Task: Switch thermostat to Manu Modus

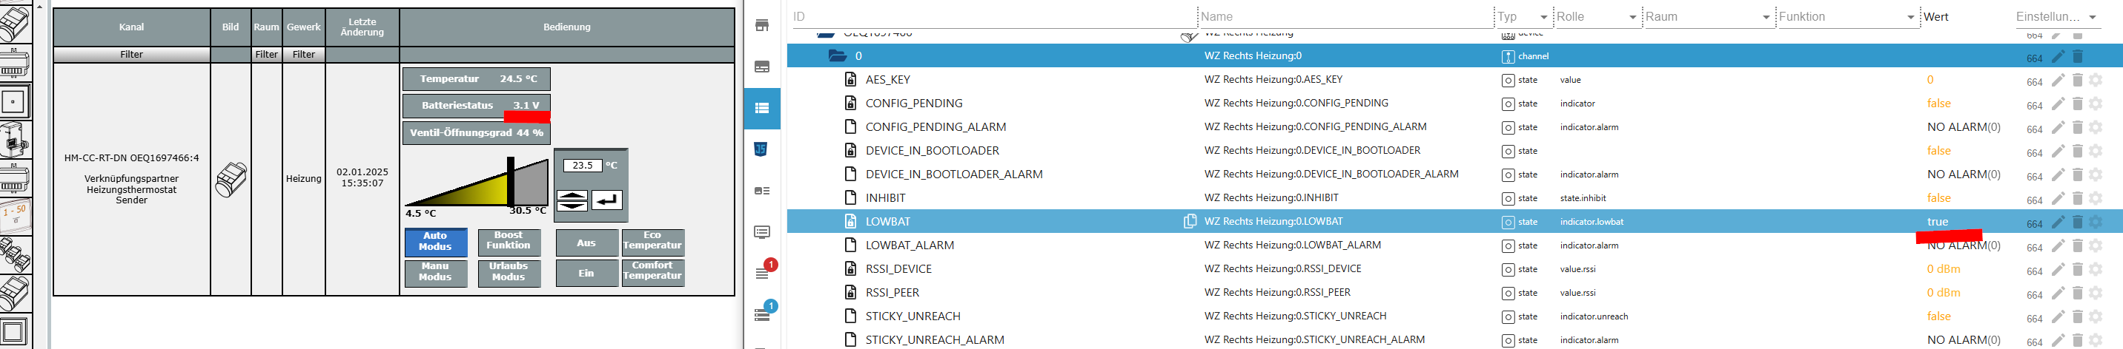Action: click(435, 272)
